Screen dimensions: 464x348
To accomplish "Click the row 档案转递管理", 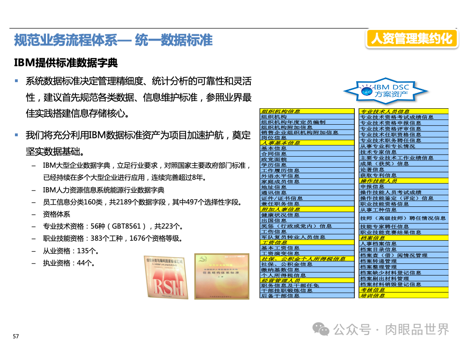I will pyautogui.click(x=404, y=261).
